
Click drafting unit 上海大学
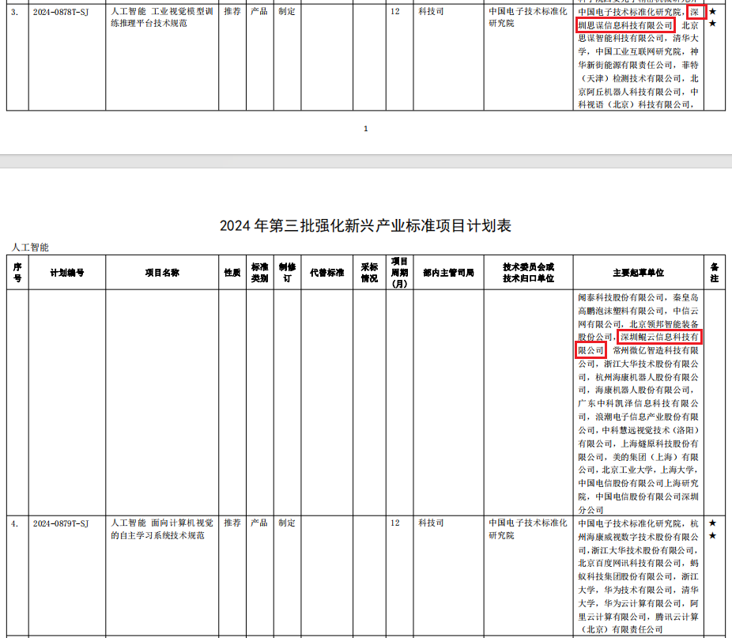[677, 470]
